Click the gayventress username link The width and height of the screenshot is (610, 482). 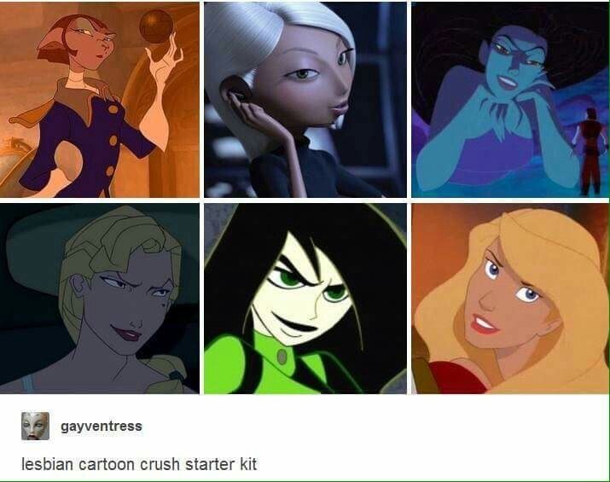coord(102,426)
